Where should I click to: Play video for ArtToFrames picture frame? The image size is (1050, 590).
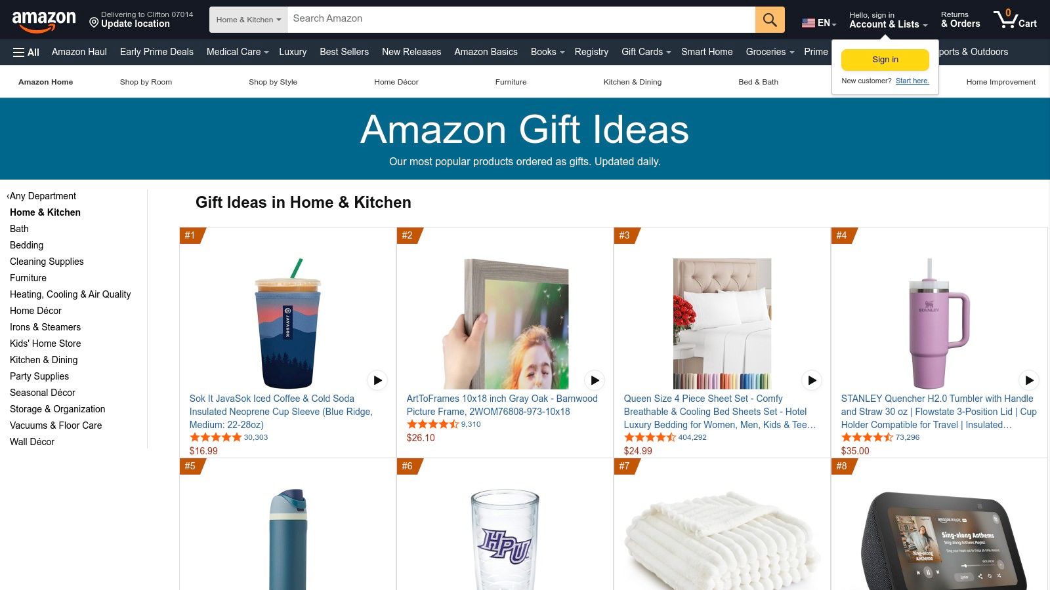tap(595, 380)
